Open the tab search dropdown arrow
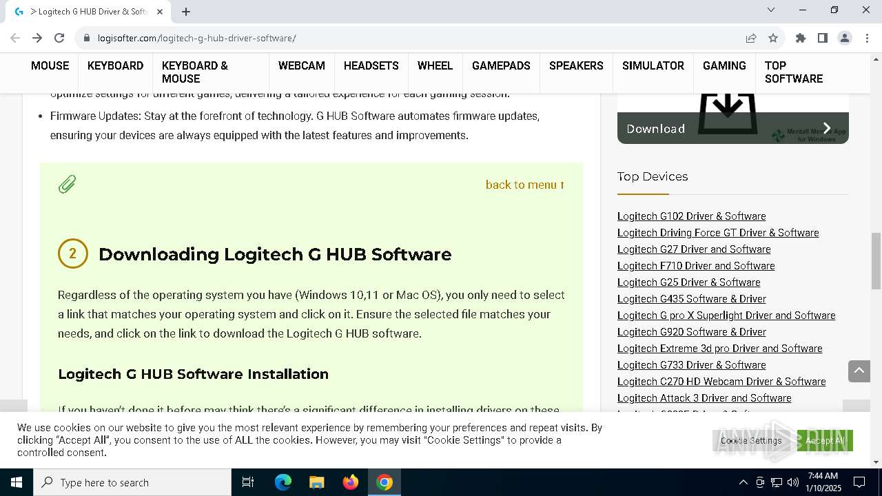This screenshot has width=882, height=496. click(x=771, y=10)
